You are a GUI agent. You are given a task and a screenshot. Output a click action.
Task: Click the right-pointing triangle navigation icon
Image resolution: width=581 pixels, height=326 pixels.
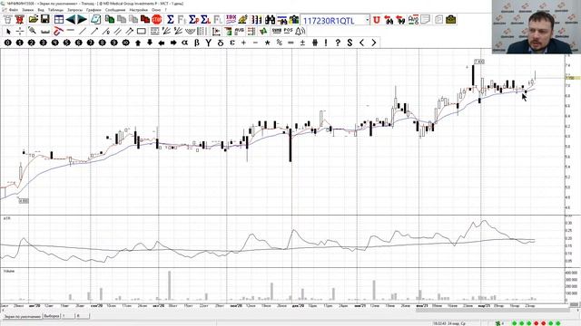pyautogui.click(x=83, y=20)
